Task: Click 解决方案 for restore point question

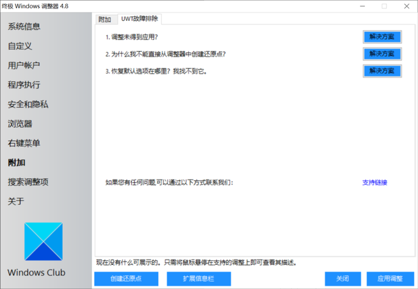Action: (382, 53)
